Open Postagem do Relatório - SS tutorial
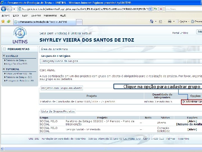 point(20,81)
